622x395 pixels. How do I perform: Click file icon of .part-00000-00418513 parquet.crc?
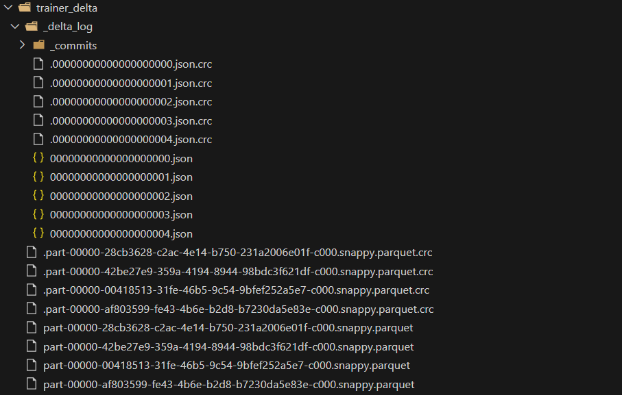pyautogui.click(x=32, y=290)
